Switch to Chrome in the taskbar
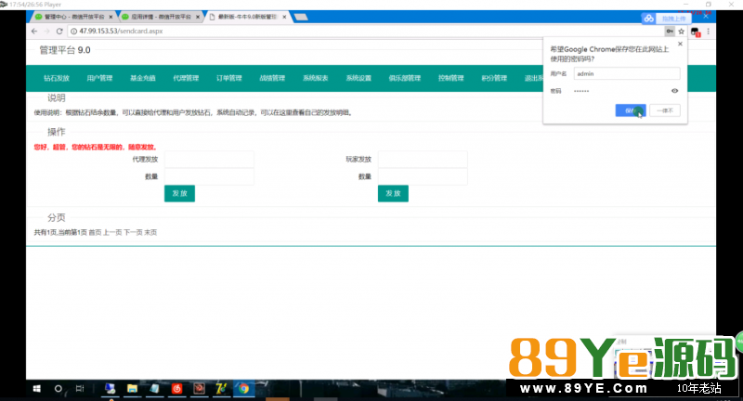 click(x=243, y=389)
